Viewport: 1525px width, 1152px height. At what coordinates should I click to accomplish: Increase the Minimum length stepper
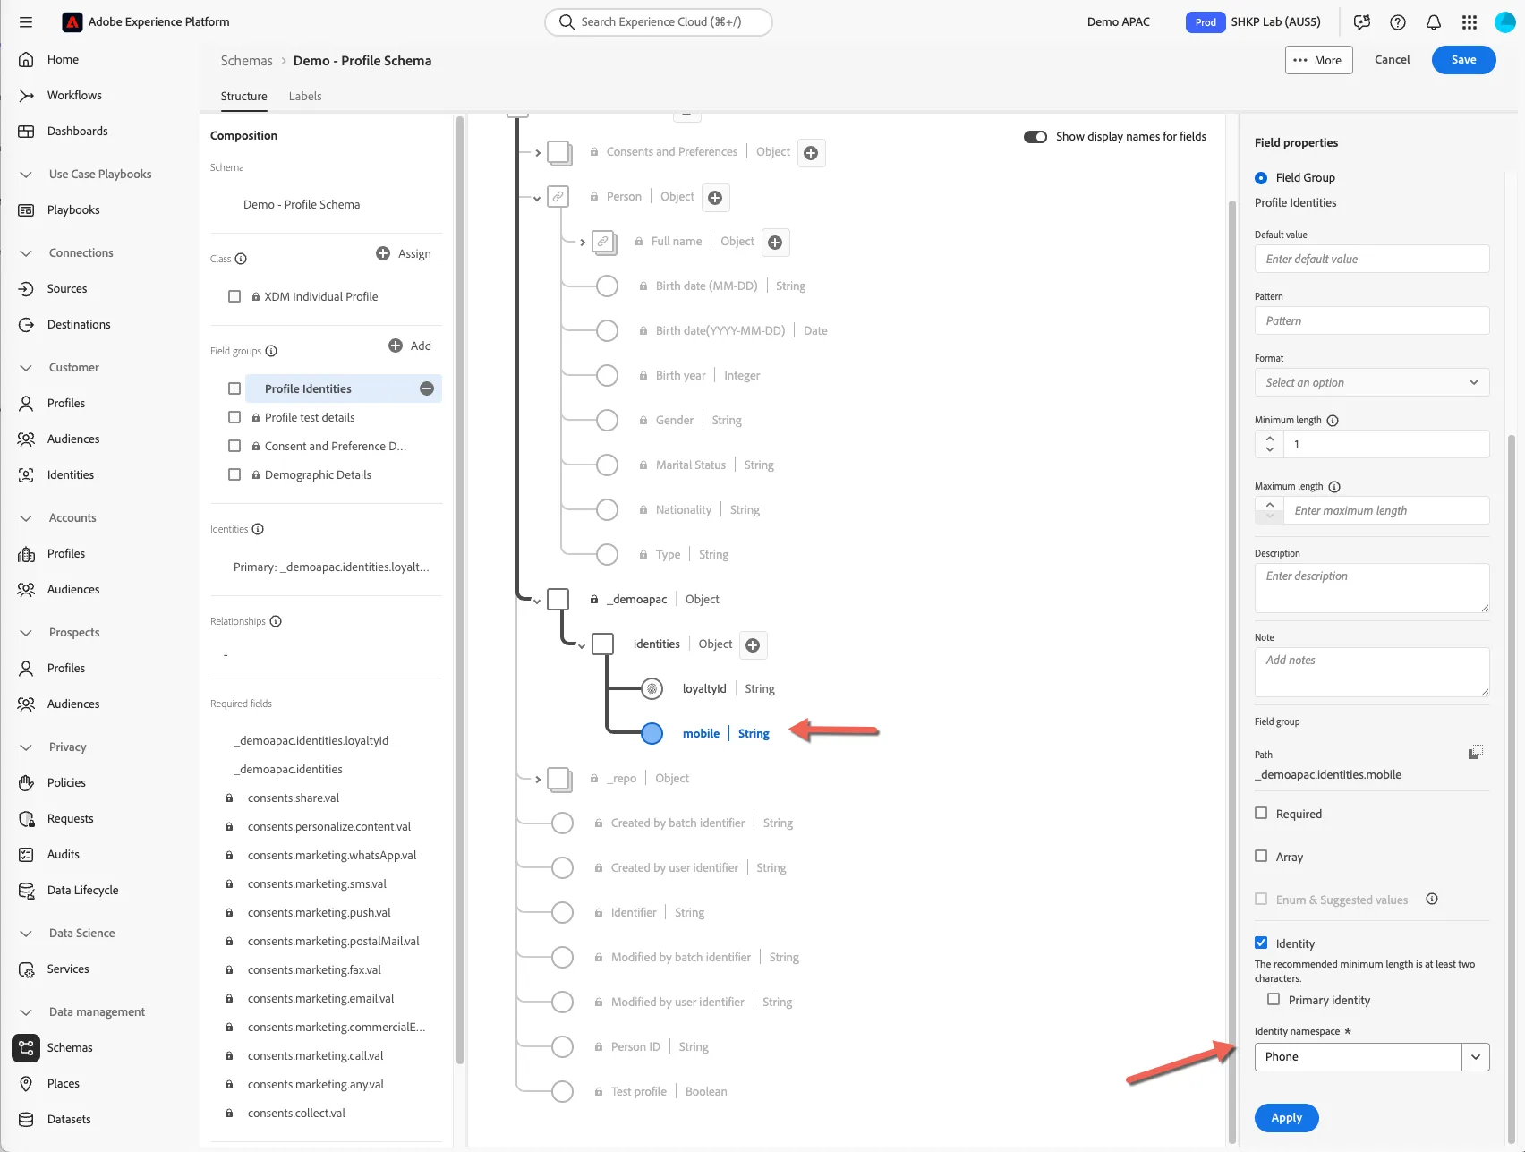[1270, 439]
